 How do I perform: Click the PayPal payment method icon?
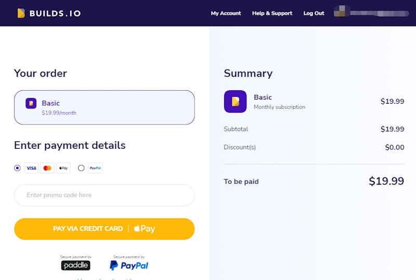click(95, 168)
